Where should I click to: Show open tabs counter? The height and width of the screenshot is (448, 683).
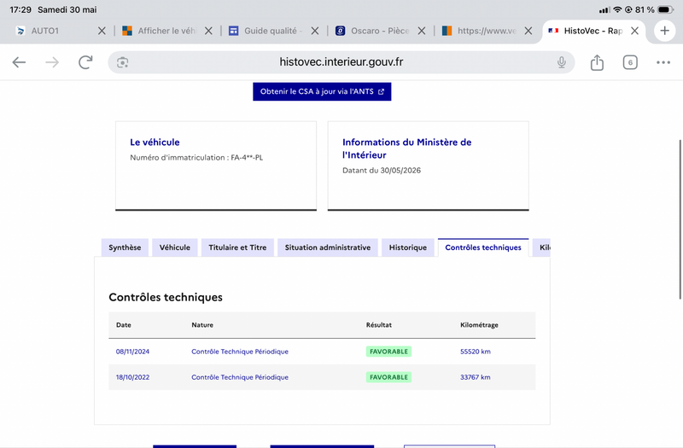pyautogui.click(x=630, y=62)
